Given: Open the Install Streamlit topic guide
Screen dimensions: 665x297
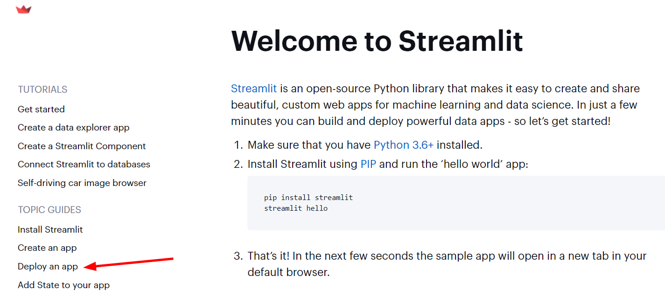Looking at the screenshot, I should pyautogui.click(x=50, y=229).
